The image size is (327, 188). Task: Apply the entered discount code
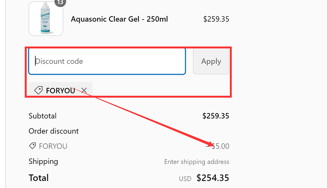pyautogui.click(x=211, y=61)
